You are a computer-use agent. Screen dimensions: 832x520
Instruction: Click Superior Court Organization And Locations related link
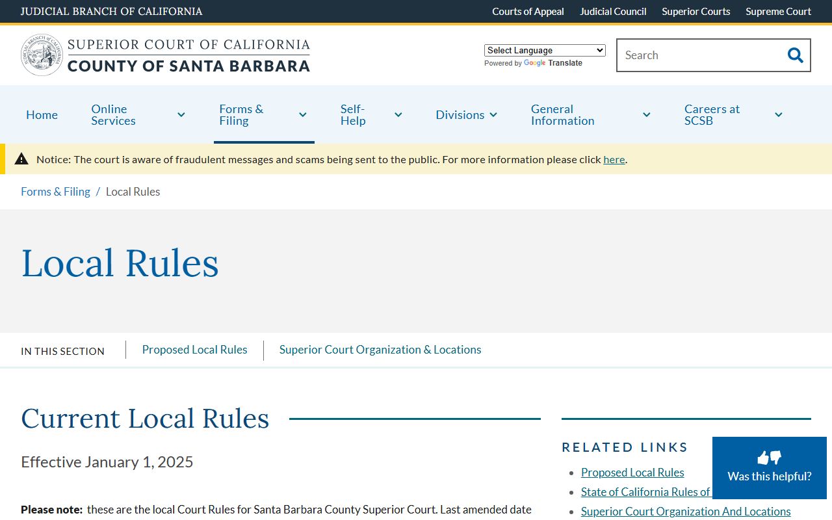tap(686, 512)
